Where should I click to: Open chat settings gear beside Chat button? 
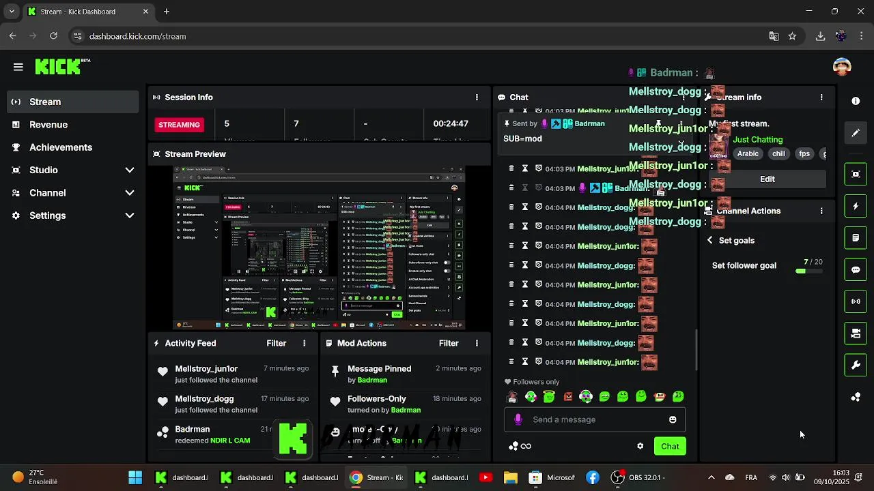click(x=640, y=446)
